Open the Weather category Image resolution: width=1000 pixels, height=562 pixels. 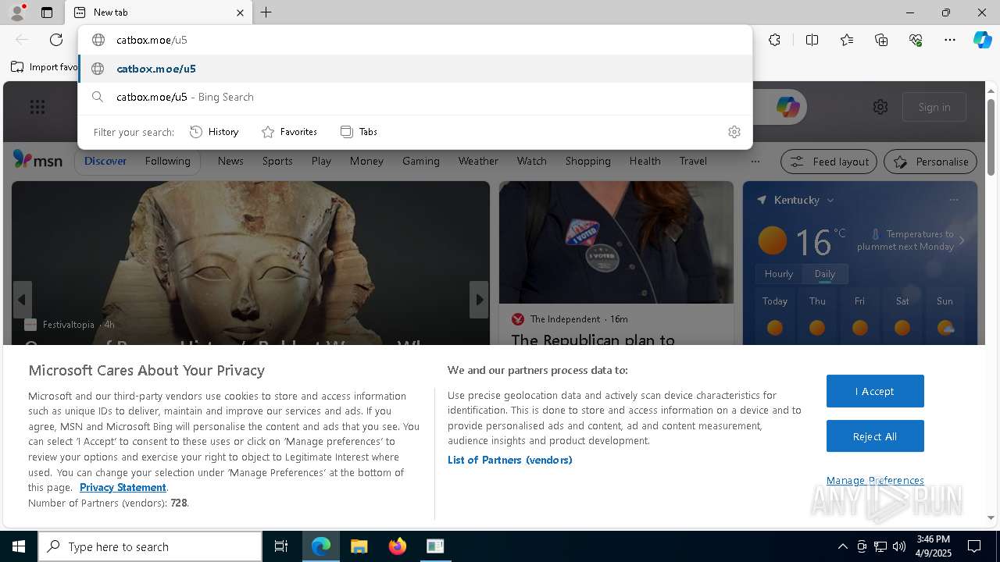(478, 161)
